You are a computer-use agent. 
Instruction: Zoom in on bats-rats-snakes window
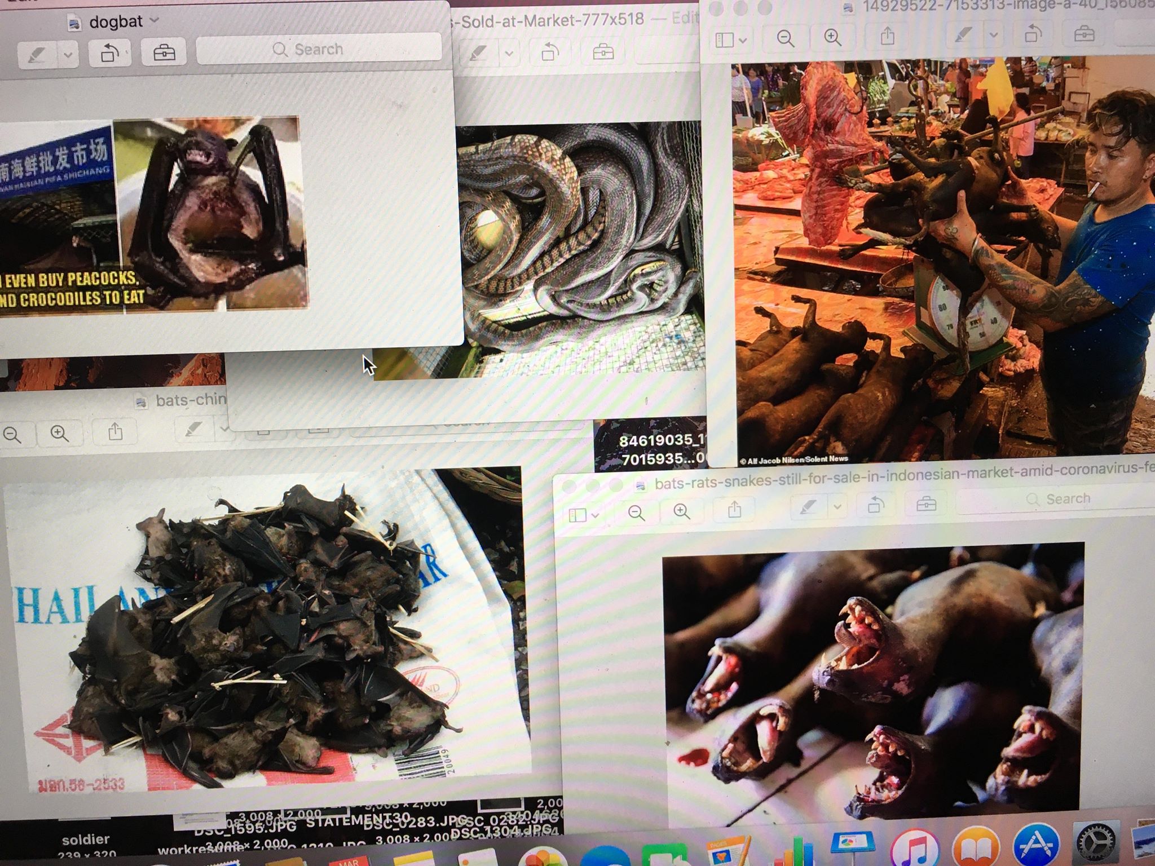(x=682, y=511)
